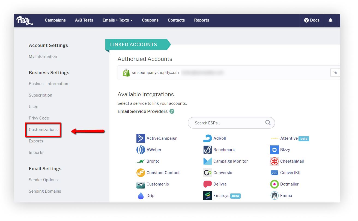Click the ConvertKit logo icon
Screen dimensions: 358x221
point(275,173)
